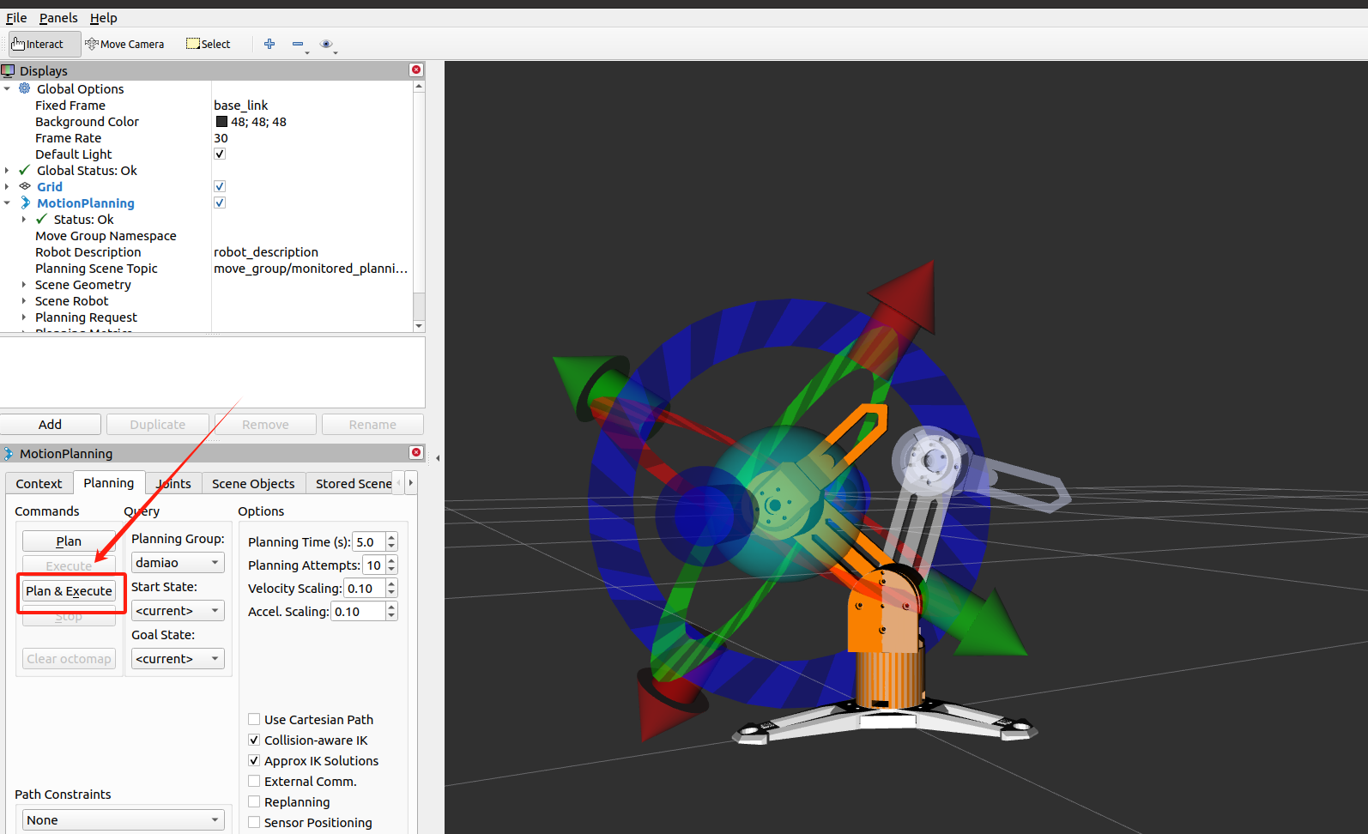
Task: Click the blue plus add-tool icon
Action: point(269,44)
